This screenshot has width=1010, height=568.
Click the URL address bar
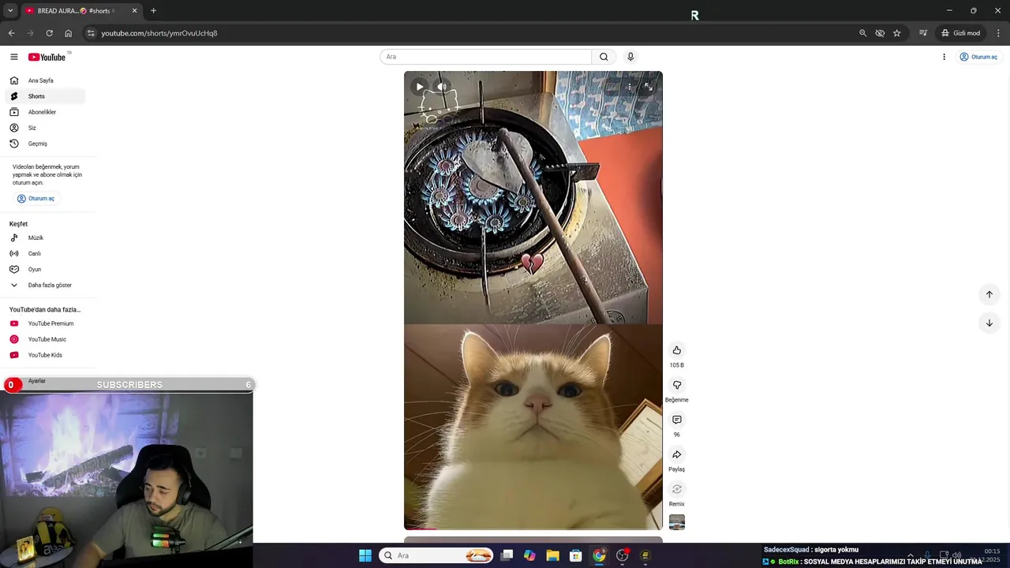coord(473,33)
